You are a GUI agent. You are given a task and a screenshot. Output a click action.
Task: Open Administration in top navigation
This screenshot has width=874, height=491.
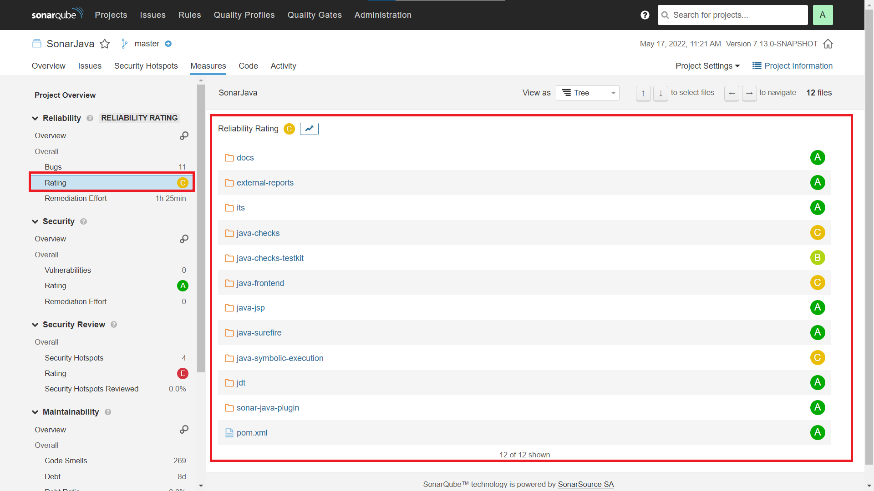click(x=383, y=15)
